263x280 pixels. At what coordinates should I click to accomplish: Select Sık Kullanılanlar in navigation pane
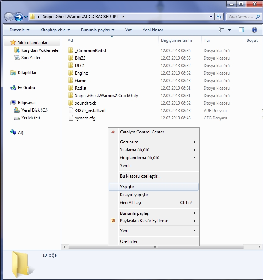(33, 43)
